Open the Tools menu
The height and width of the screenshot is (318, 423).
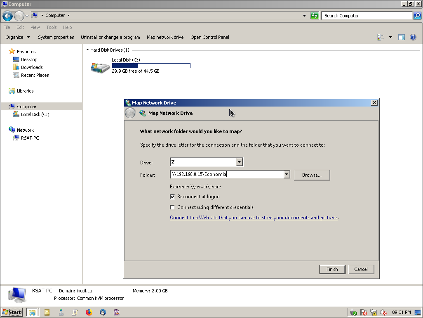tap(51, 27)
